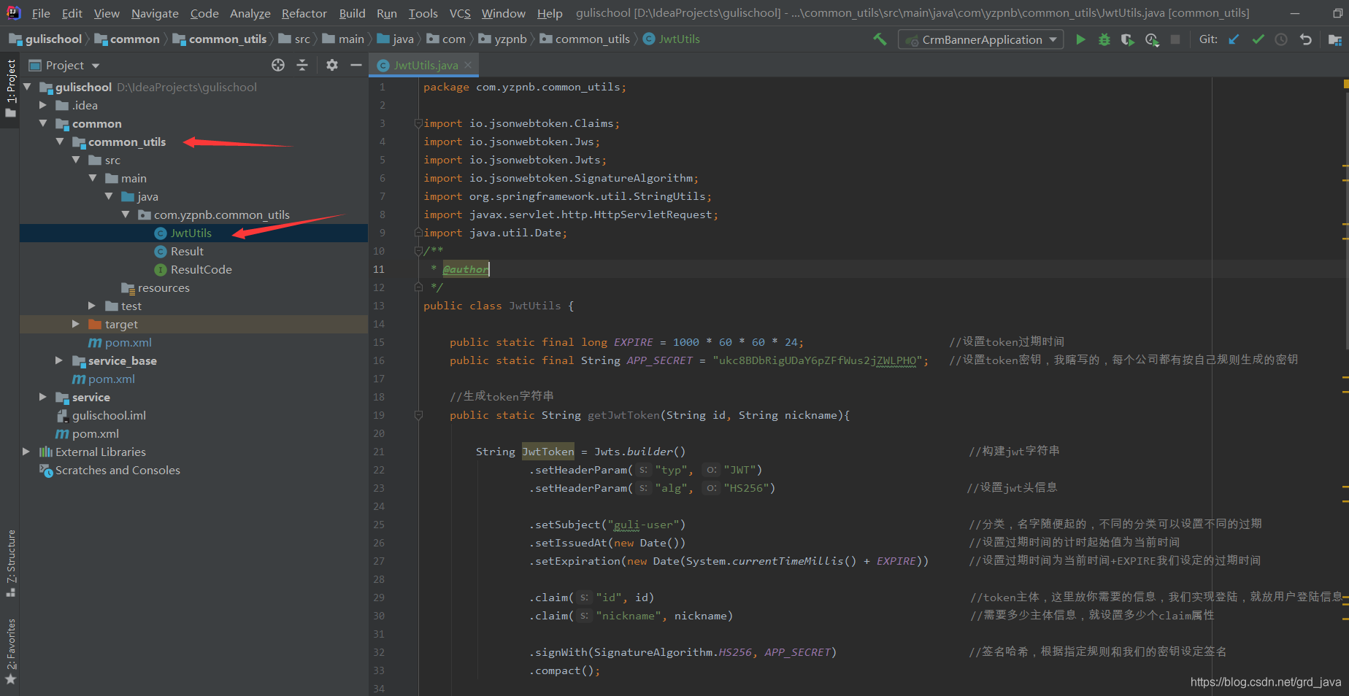
Task: Collapse all icon in Project panel
Action: coord(302,65)
